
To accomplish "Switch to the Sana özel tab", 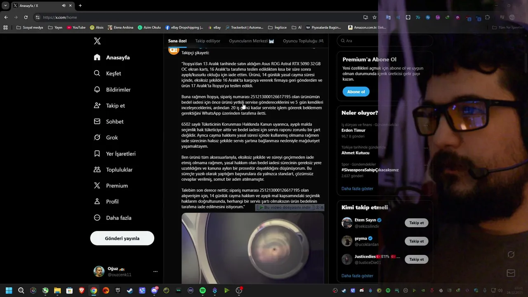I will [x=177, y=41].
